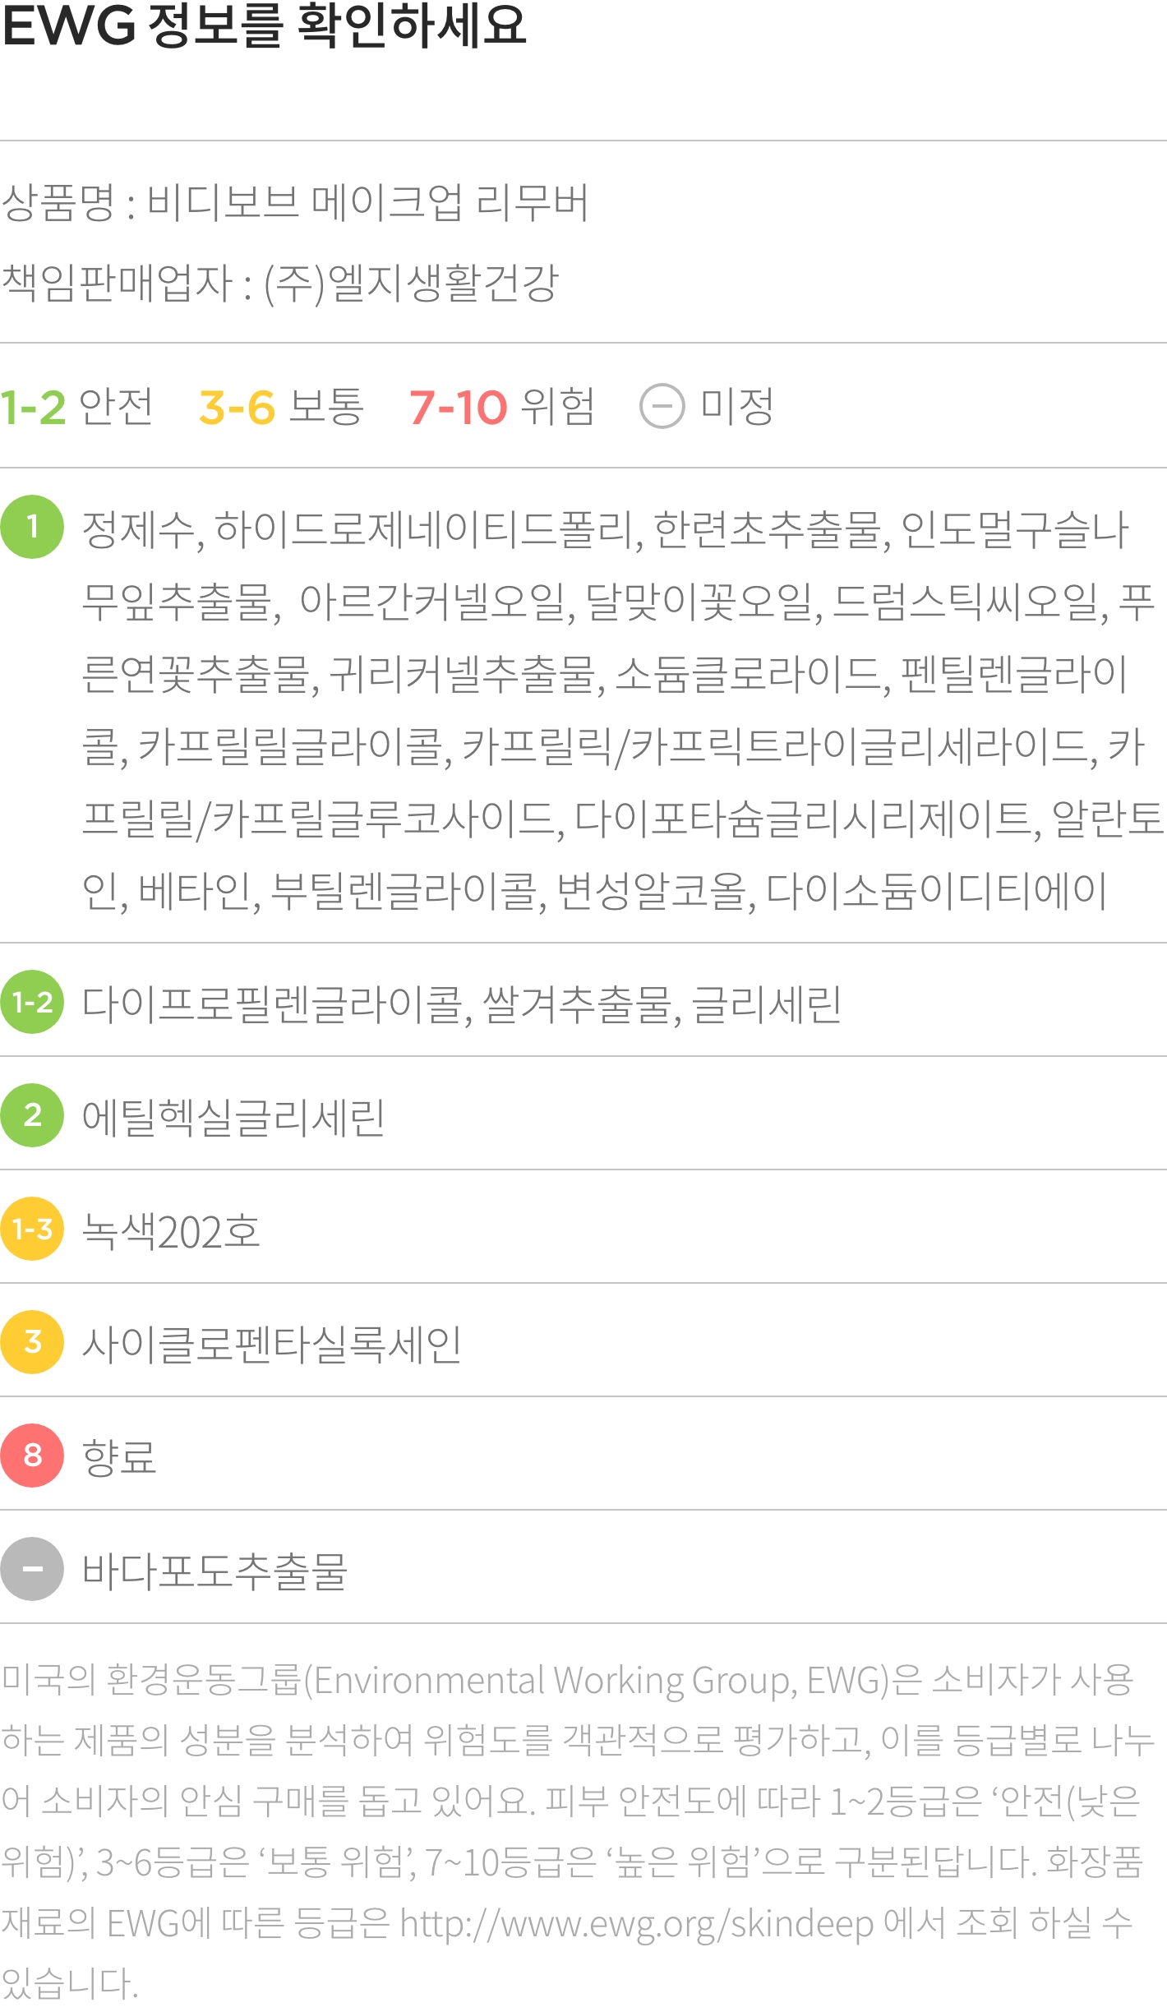Click the green grade 2 badge
Viewport: 1167px width, 2007px height.
pyautogui.click(x=32, y=1115)
